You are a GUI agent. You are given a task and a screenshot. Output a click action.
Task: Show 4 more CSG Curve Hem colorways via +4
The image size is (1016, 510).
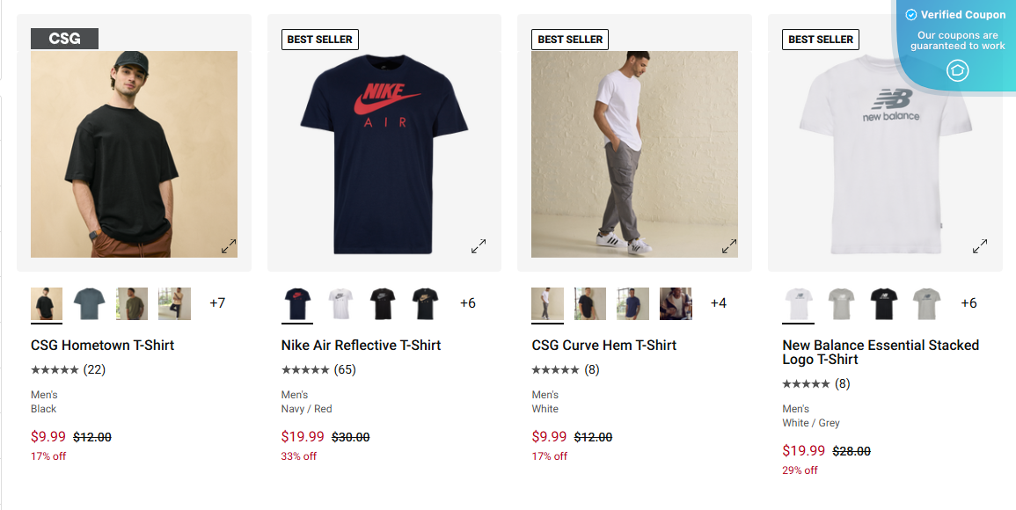click(718, 302)
